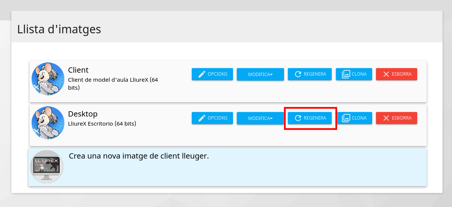The height and width of the screenshot is (207, 452).
Task: Click the Desktop image mouse mascot avatar
Action: 48,123
